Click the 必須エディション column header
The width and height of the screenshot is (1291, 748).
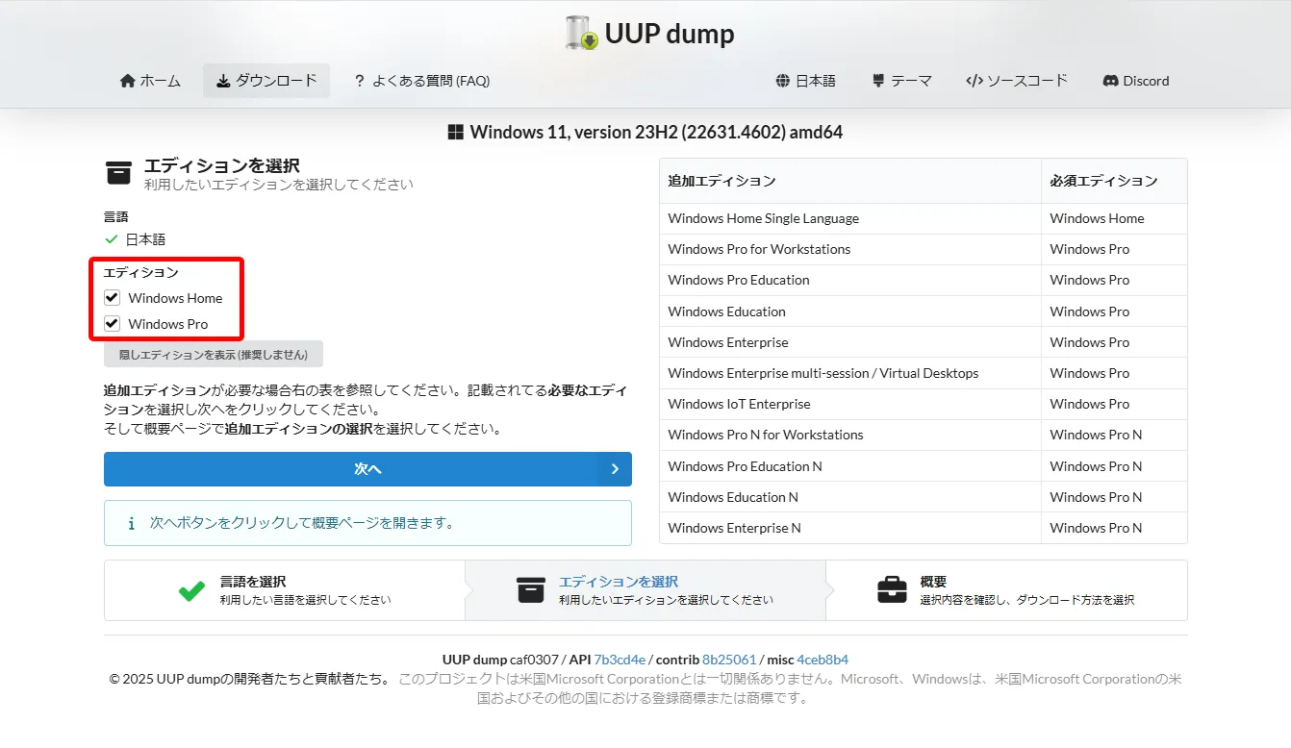pyautogui.click(x=1114, y=181)
